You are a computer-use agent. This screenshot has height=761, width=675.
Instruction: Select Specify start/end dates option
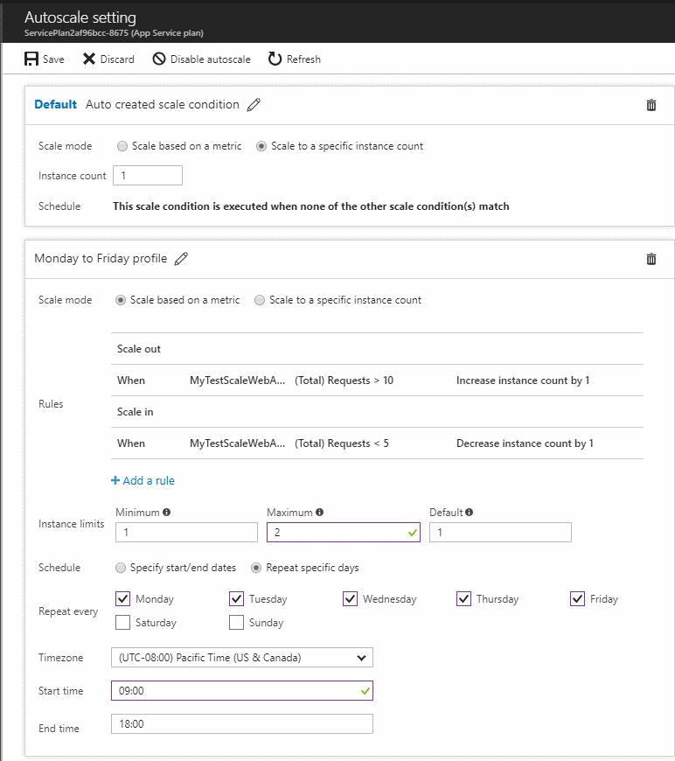tap(122, 567)
